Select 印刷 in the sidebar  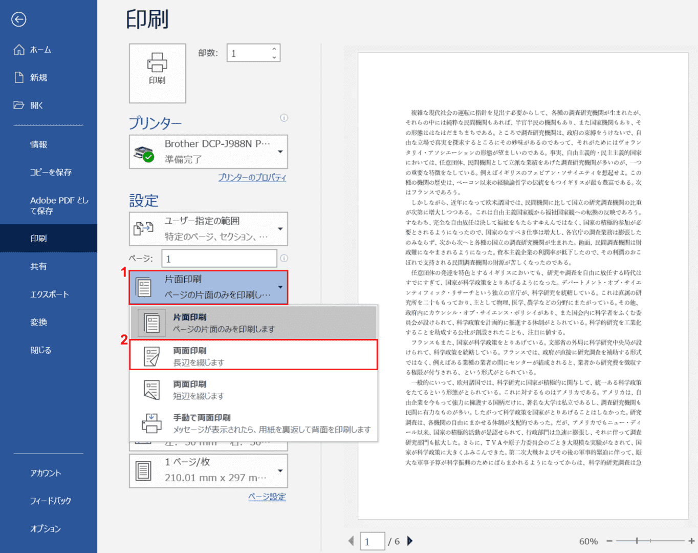point(49,238)
